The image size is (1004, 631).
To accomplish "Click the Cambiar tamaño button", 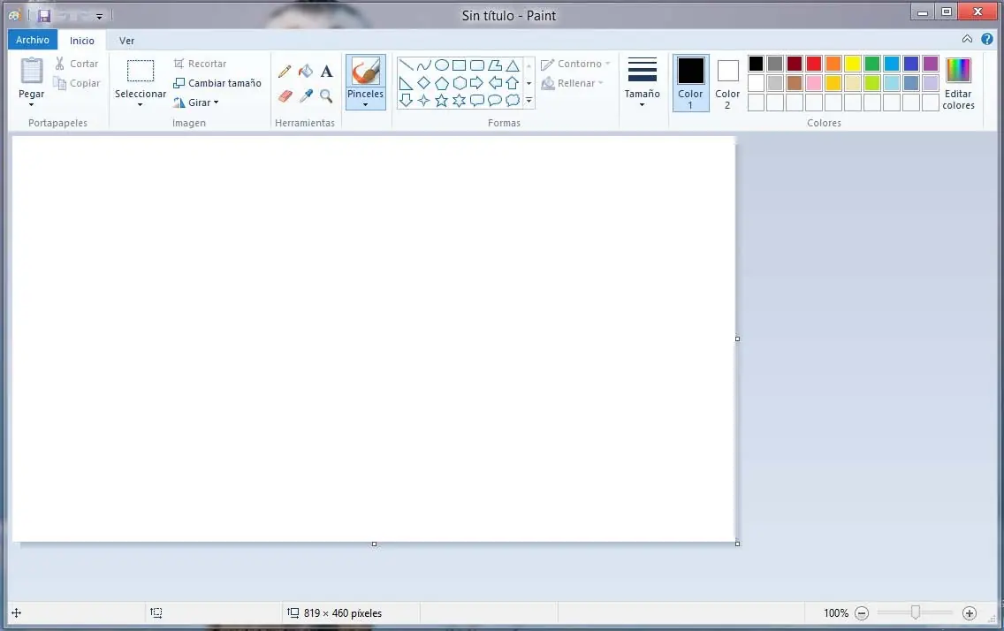I will [x=217, y=83].
